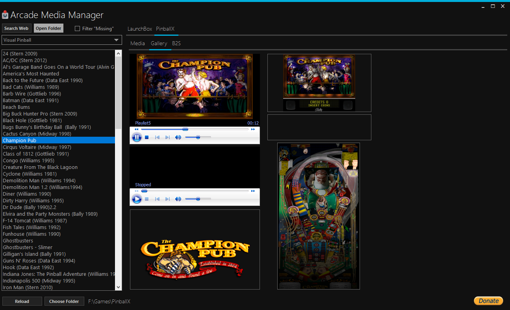This screenshot has width=510, height=310.
Task: Click the Reload button
Action: point(22,301)
